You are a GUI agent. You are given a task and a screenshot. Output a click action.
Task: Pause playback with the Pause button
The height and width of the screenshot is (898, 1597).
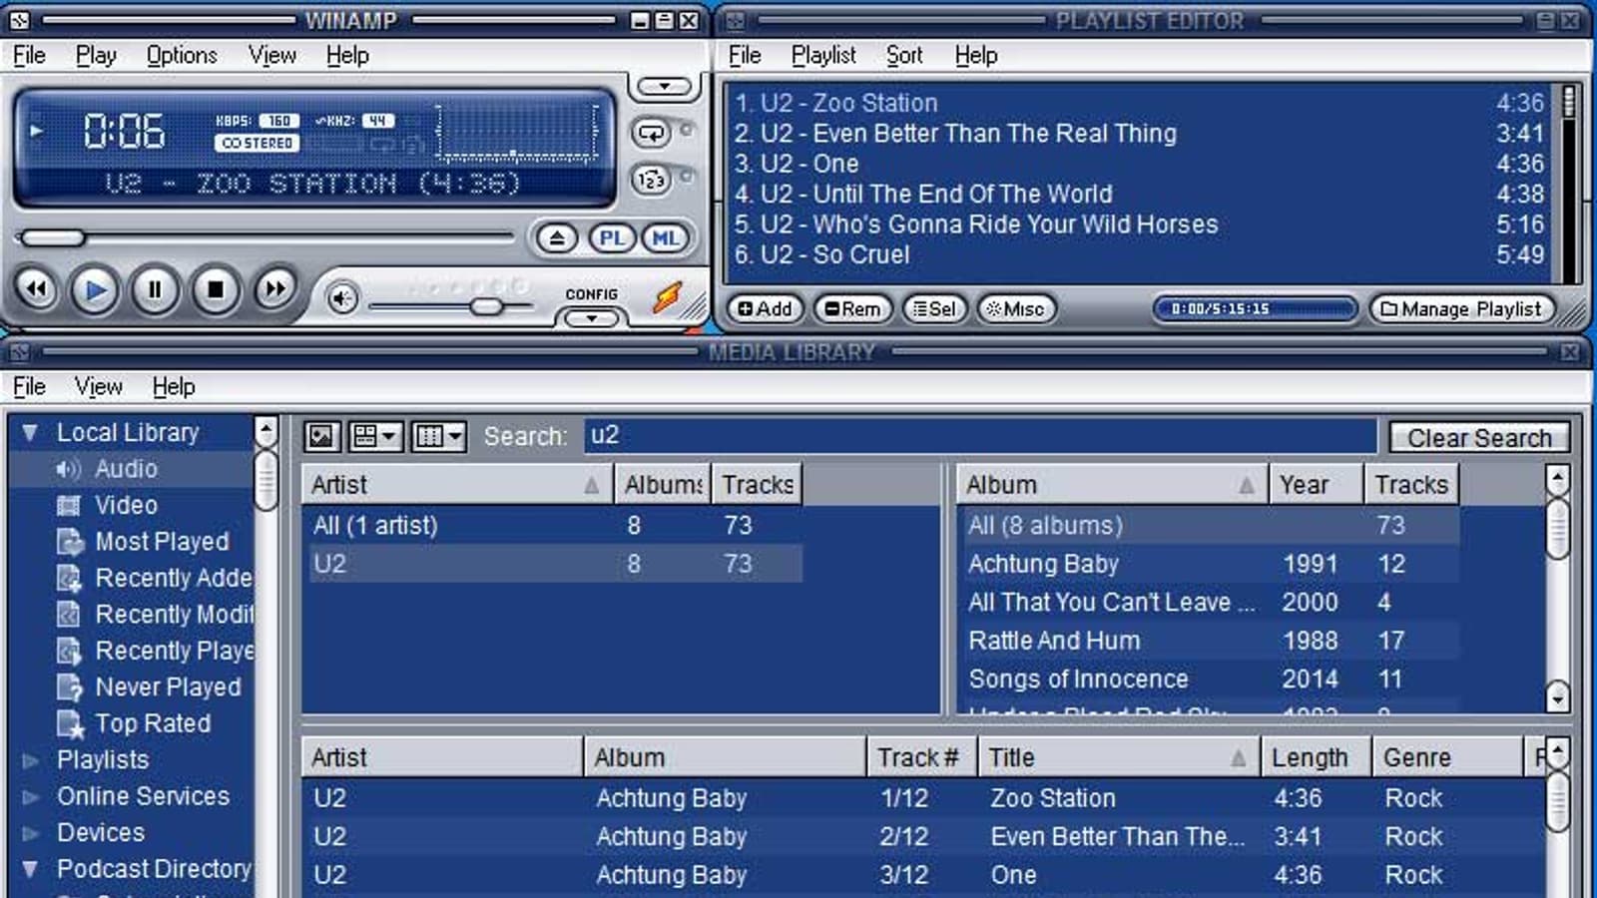point(155,290)
